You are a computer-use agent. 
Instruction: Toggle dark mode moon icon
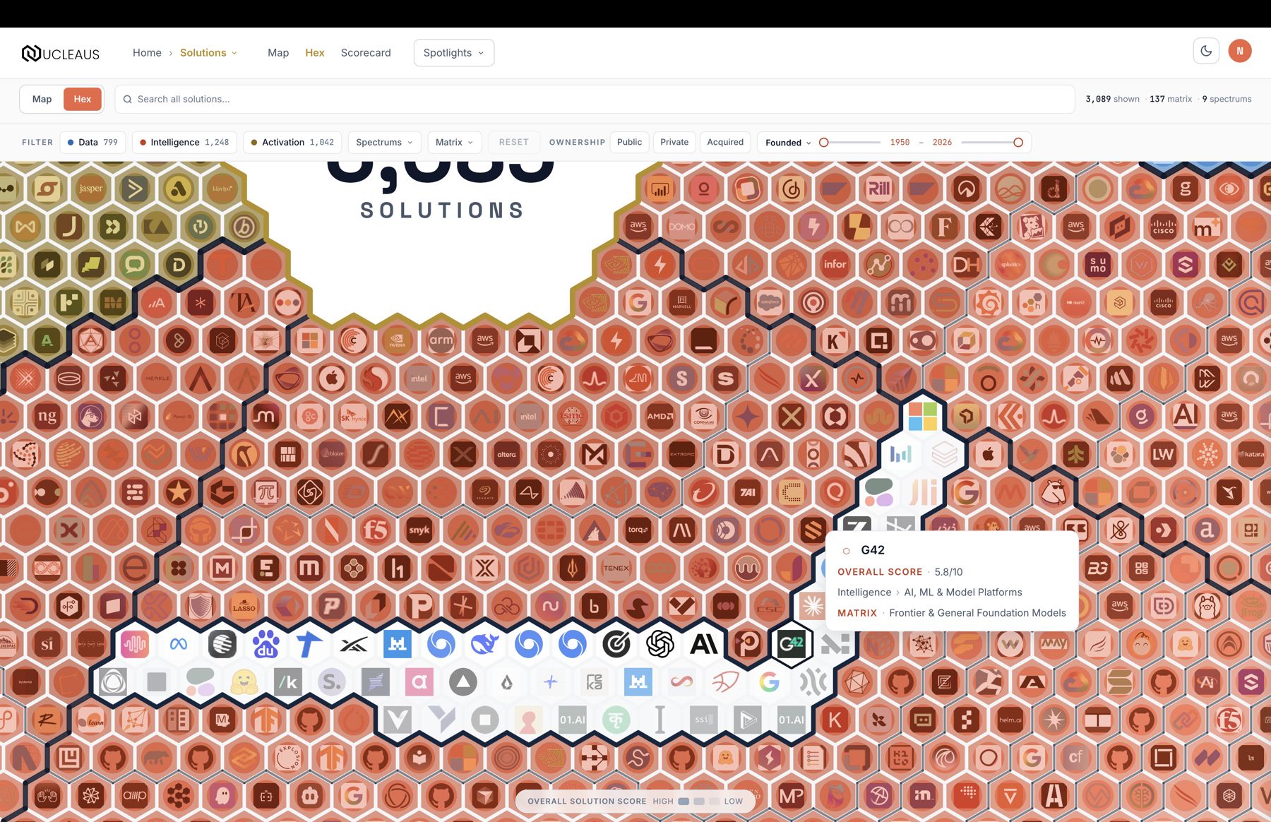click(1206, 51)
